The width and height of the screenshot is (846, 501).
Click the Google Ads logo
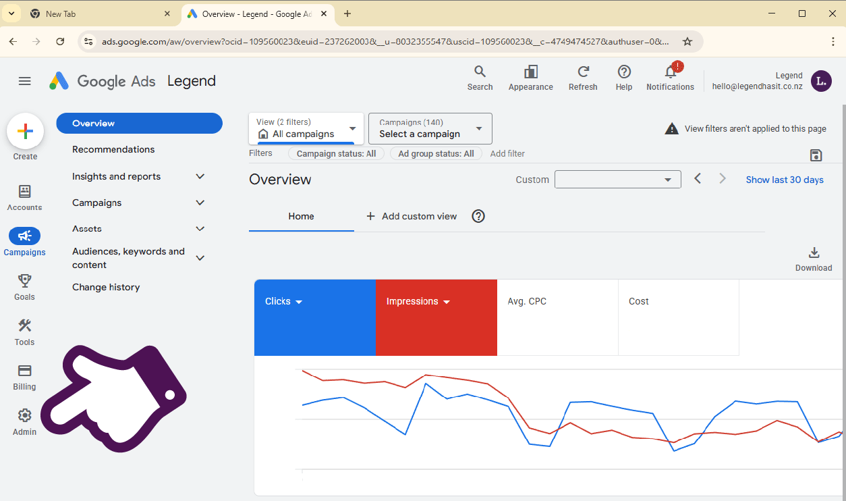103,81
